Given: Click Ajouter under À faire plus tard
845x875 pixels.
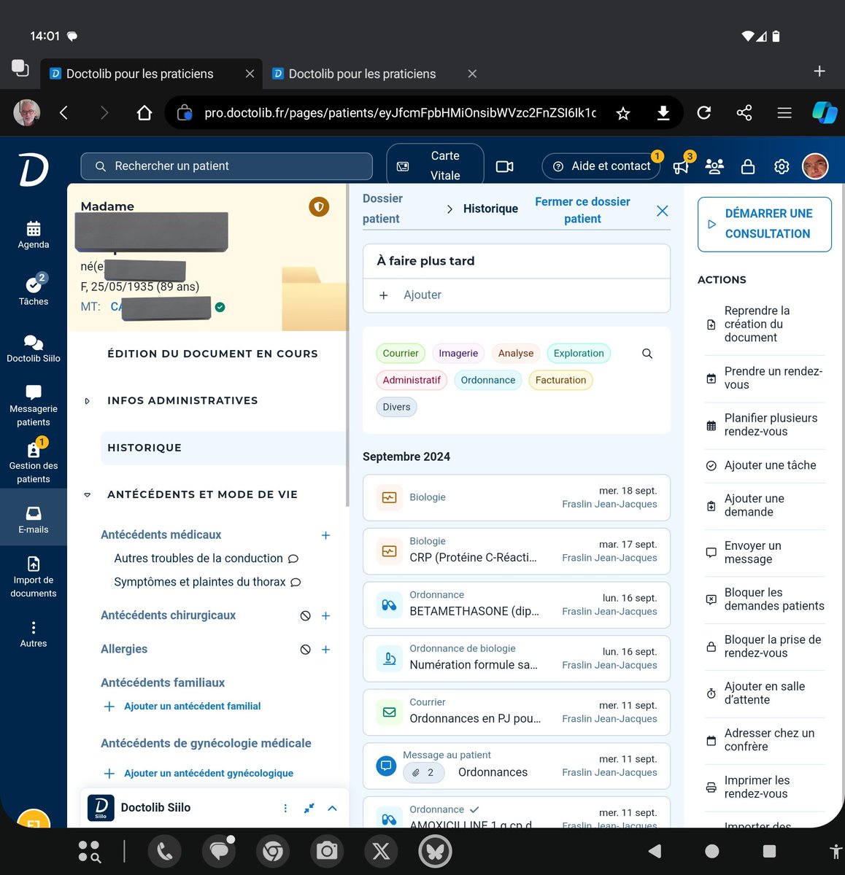Looking at the screenshot, I should (422, 295).
